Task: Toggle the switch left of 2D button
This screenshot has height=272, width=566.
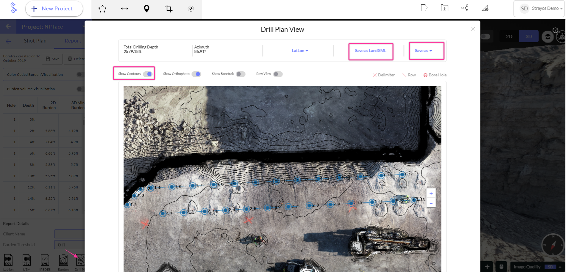Action: 485,36
